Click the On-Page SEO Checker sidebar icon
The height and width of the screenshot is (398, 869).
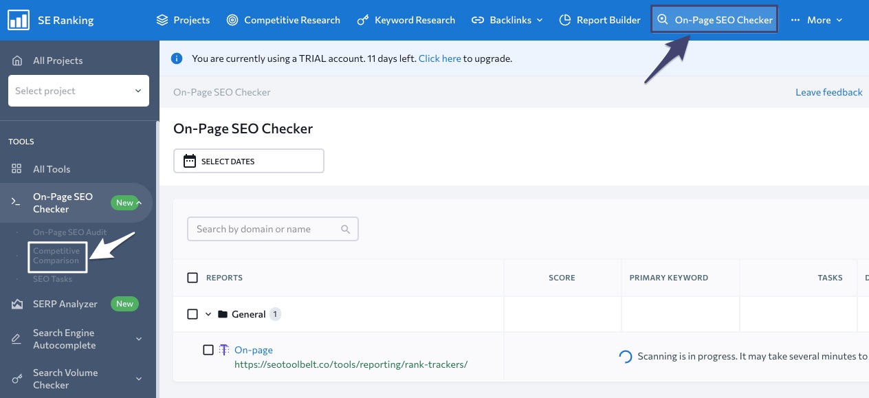pos(16,202)
